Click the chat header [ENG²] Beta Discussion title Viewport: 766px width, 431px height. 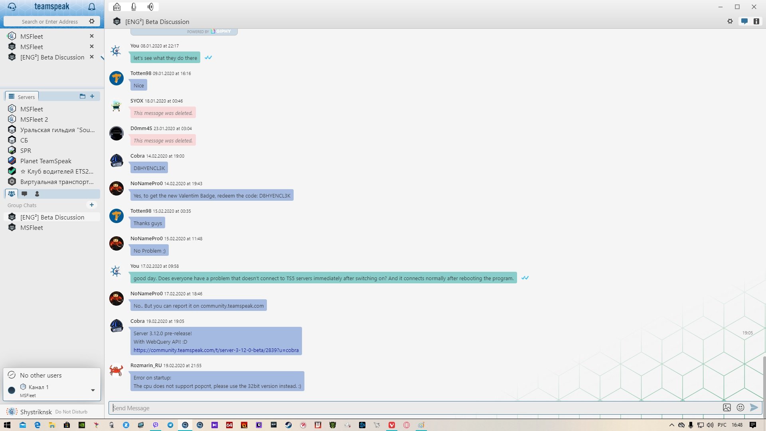coord(157,22)
